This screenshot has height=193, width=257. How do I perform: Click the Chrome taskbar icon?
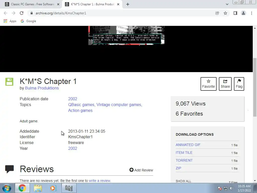coord(22,188)
